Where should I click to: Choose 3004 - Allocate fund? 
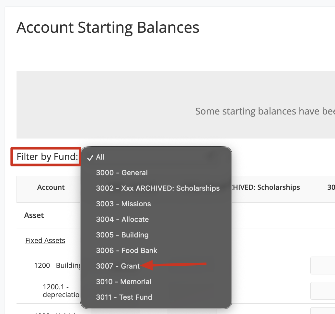pos(122,219)
